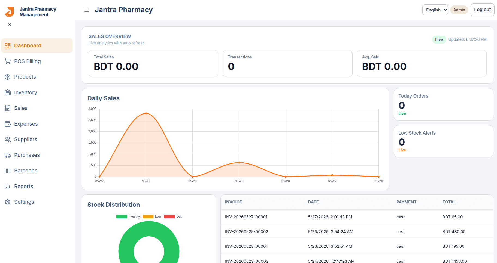
Task: Open the Low Stock Alerts card
Action: point(443,141)
